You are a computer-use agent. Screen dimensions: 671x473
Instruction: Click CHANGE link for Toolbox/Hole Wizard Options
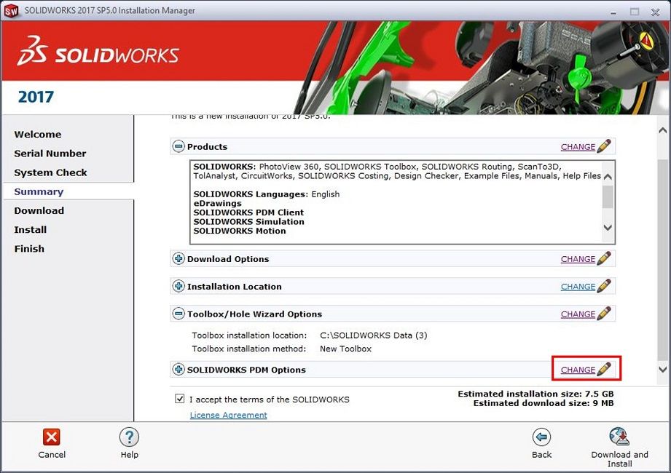pyautogui.click(x=578, y=314)
